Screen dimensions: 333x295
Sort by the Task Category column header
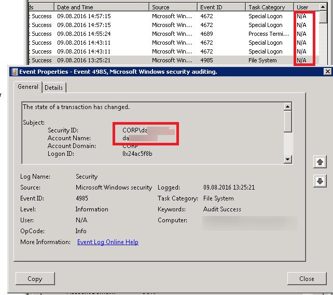point(268,7)
